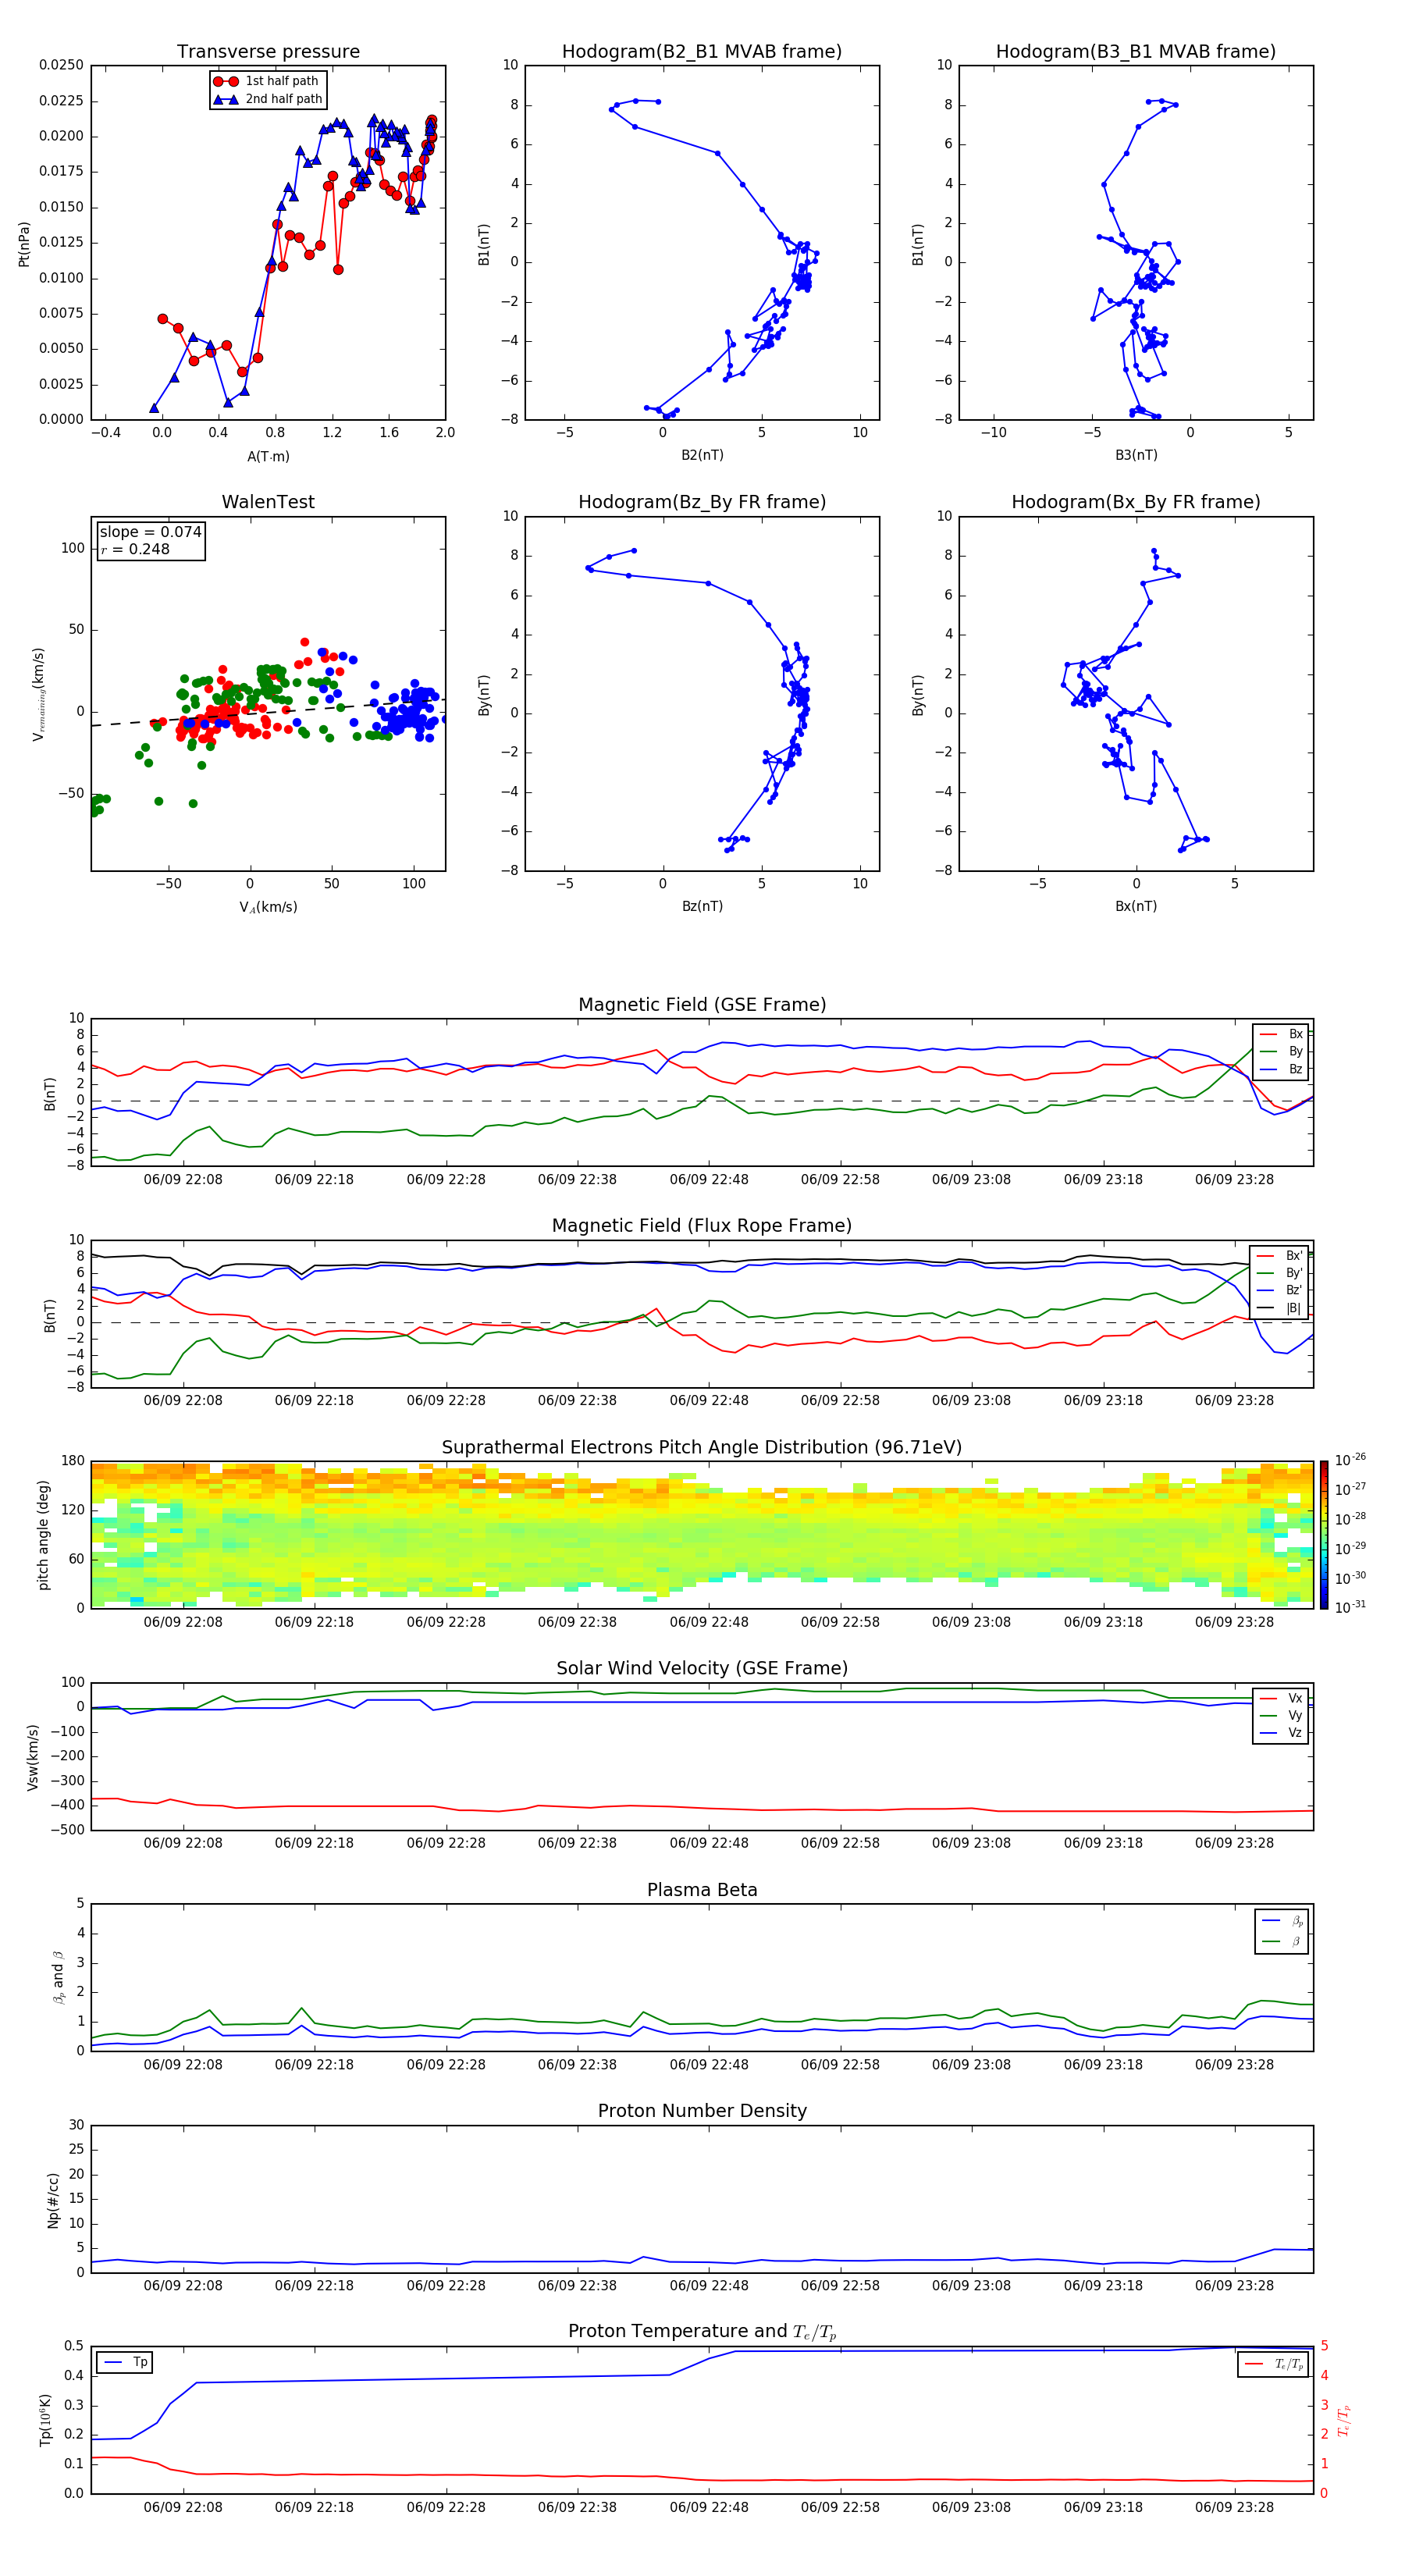Click the red Te/Tp right axis label
1405x2576 pixels.
pyautogui.click(x=1344, y=2420)
